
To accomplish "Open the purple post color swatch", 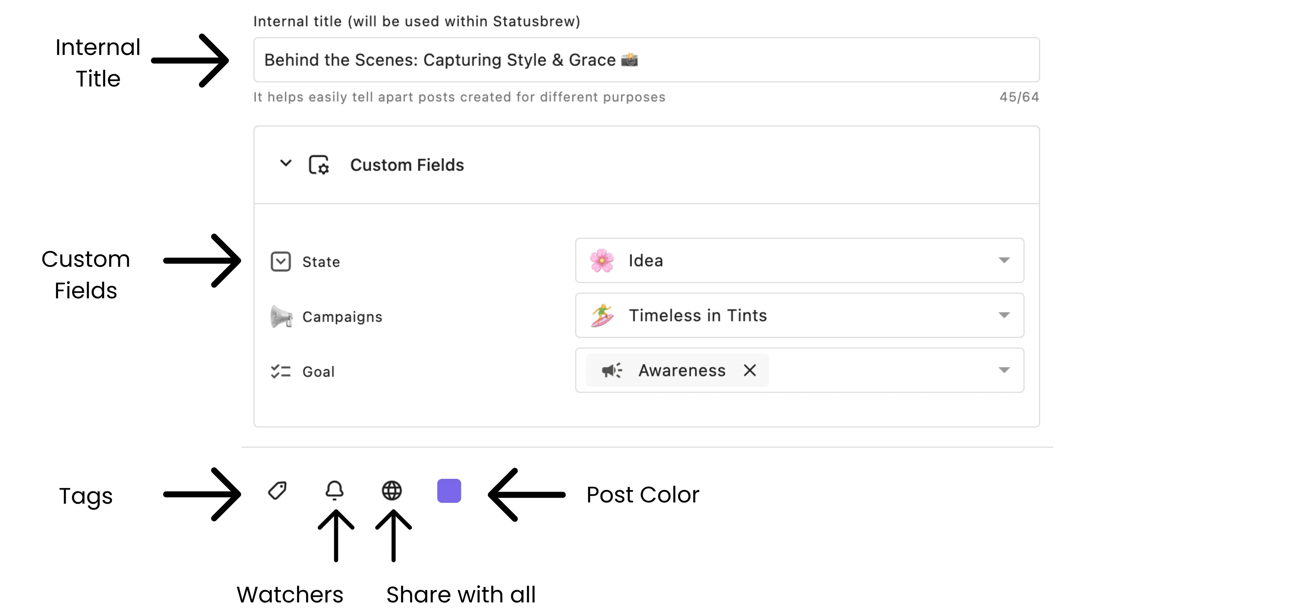I will (449, 490).
